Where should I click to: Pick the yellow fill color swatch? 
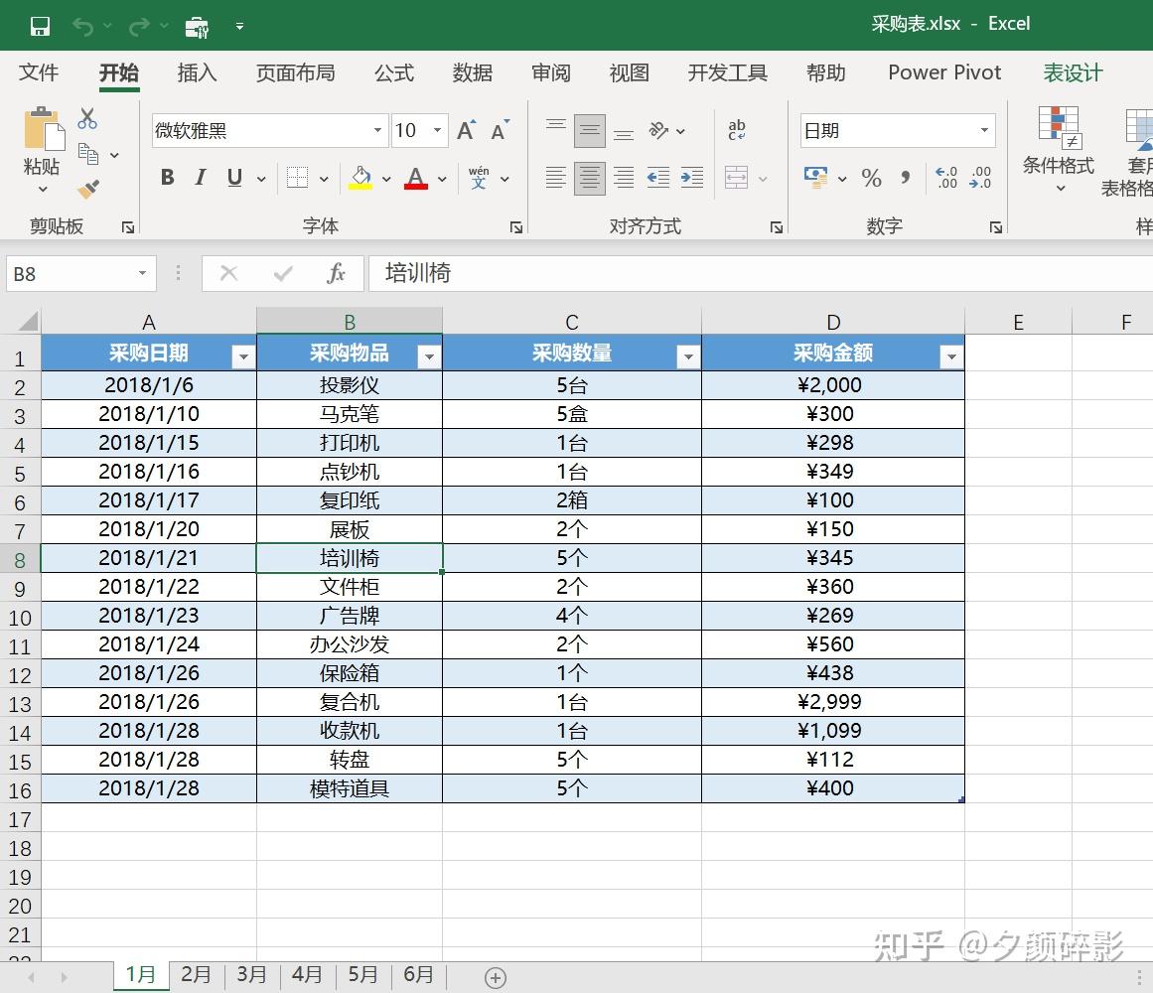point(360,185)
